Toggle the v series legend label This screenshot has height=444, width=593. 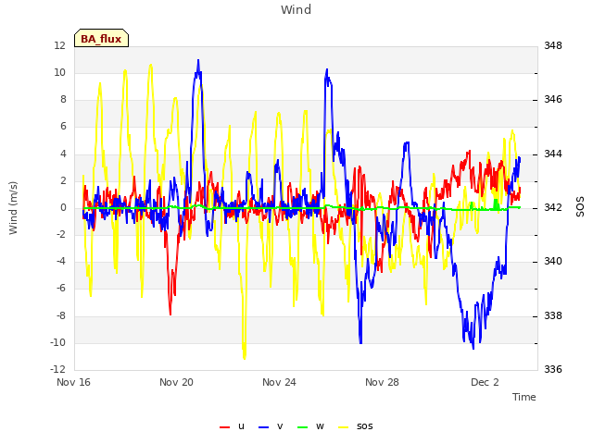coord(280,426)
